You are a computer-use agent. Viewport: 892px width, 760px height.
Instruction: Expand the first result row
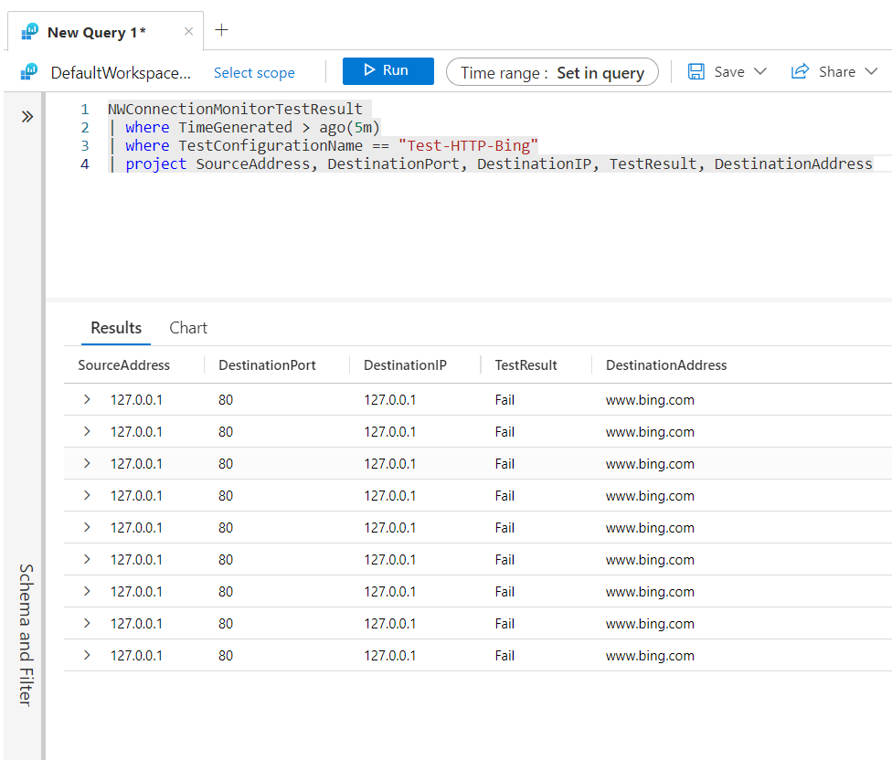(87, 399)
